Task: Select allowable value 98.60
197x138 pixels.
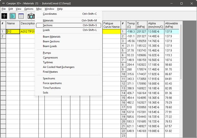Action: pos(171,65)
